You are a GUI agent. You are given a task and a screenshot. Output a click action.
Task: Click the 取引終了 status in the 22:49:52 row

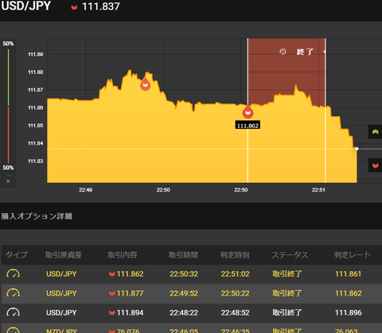(287, 293)
